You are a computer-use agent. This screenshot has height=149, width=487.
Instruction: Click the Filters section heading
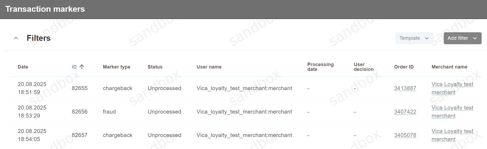tap(38, 38)
